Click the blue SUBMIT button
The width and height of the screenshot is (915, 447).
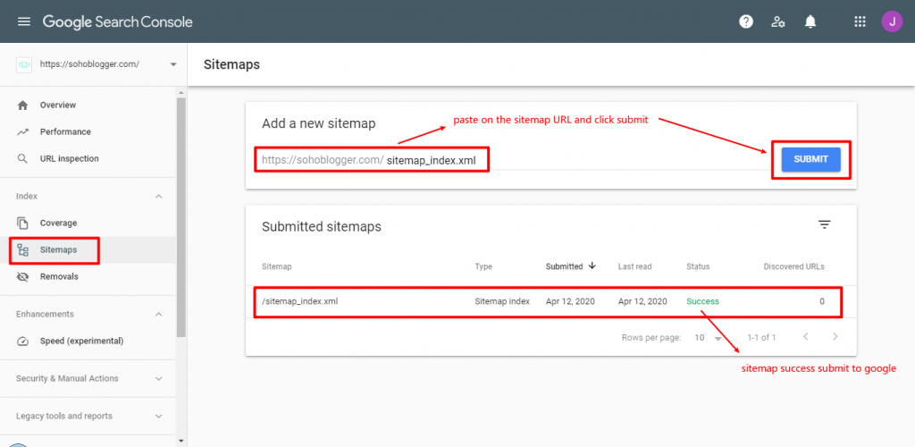811,159
